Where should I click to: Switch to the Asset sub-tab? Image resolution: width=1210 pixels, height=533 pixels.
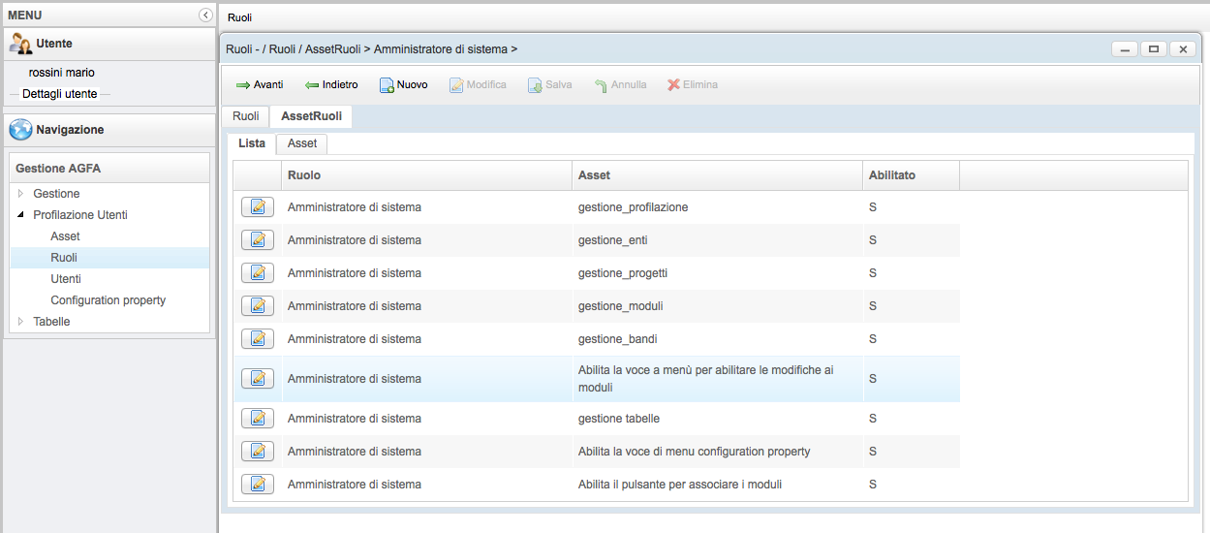coord(301,143)
